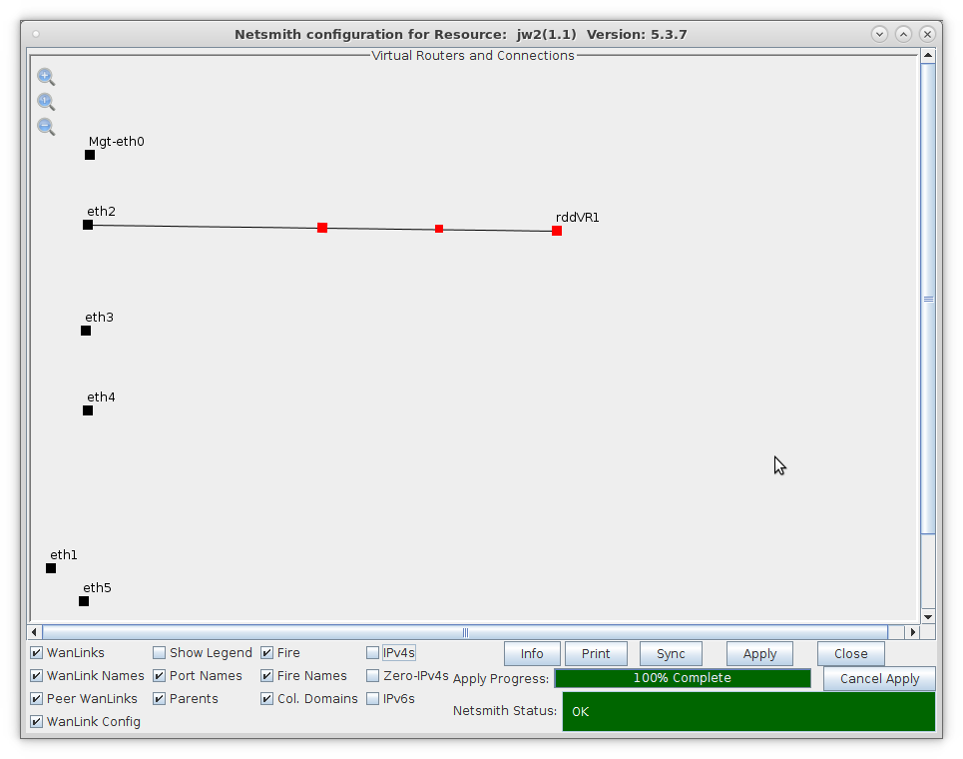The width and height of the screenshot is (963, 759).
Task: Toggle the IPv4s checkbox
Action: 373,653
